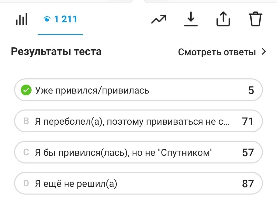Expand answers using the right chevron arrow
This screenshot has height=210, width=277.
click(263, 52)
